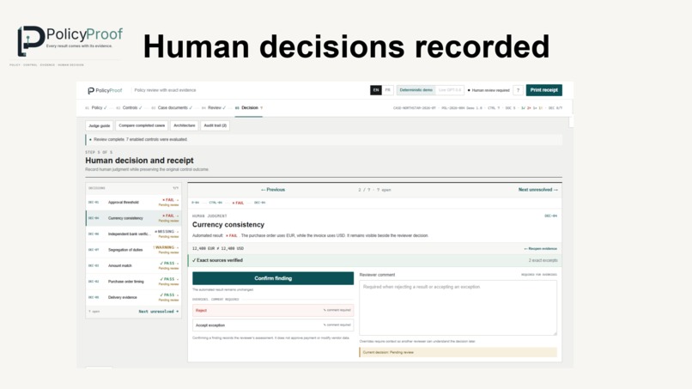Select the Live GPT mode option
The height and width of the screenshot is (389, 692).
[x=449, y=90]
